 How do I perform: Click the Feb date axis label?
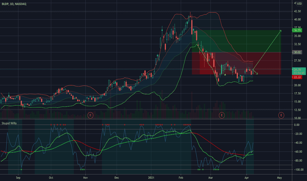[x=181, y=178]
